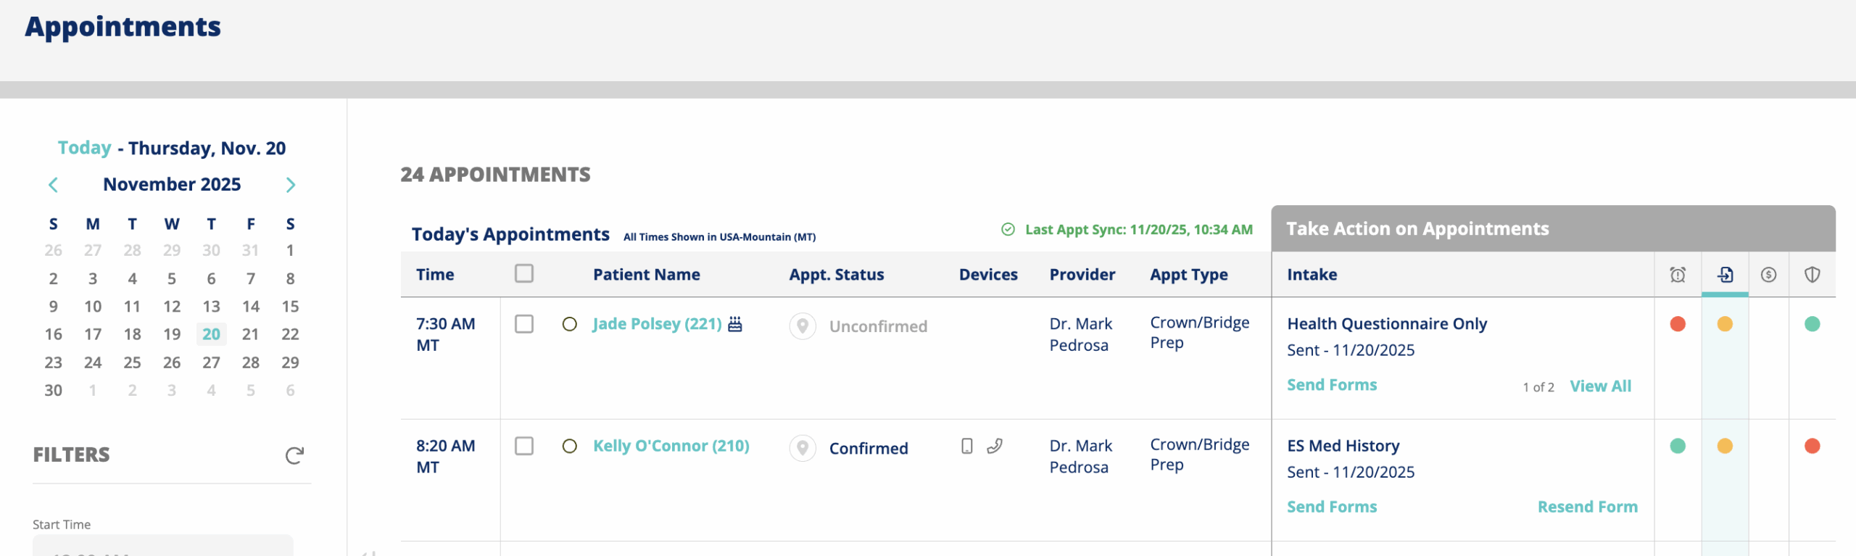Click the 24 APPOINTMENTS heading

point(495,175)
